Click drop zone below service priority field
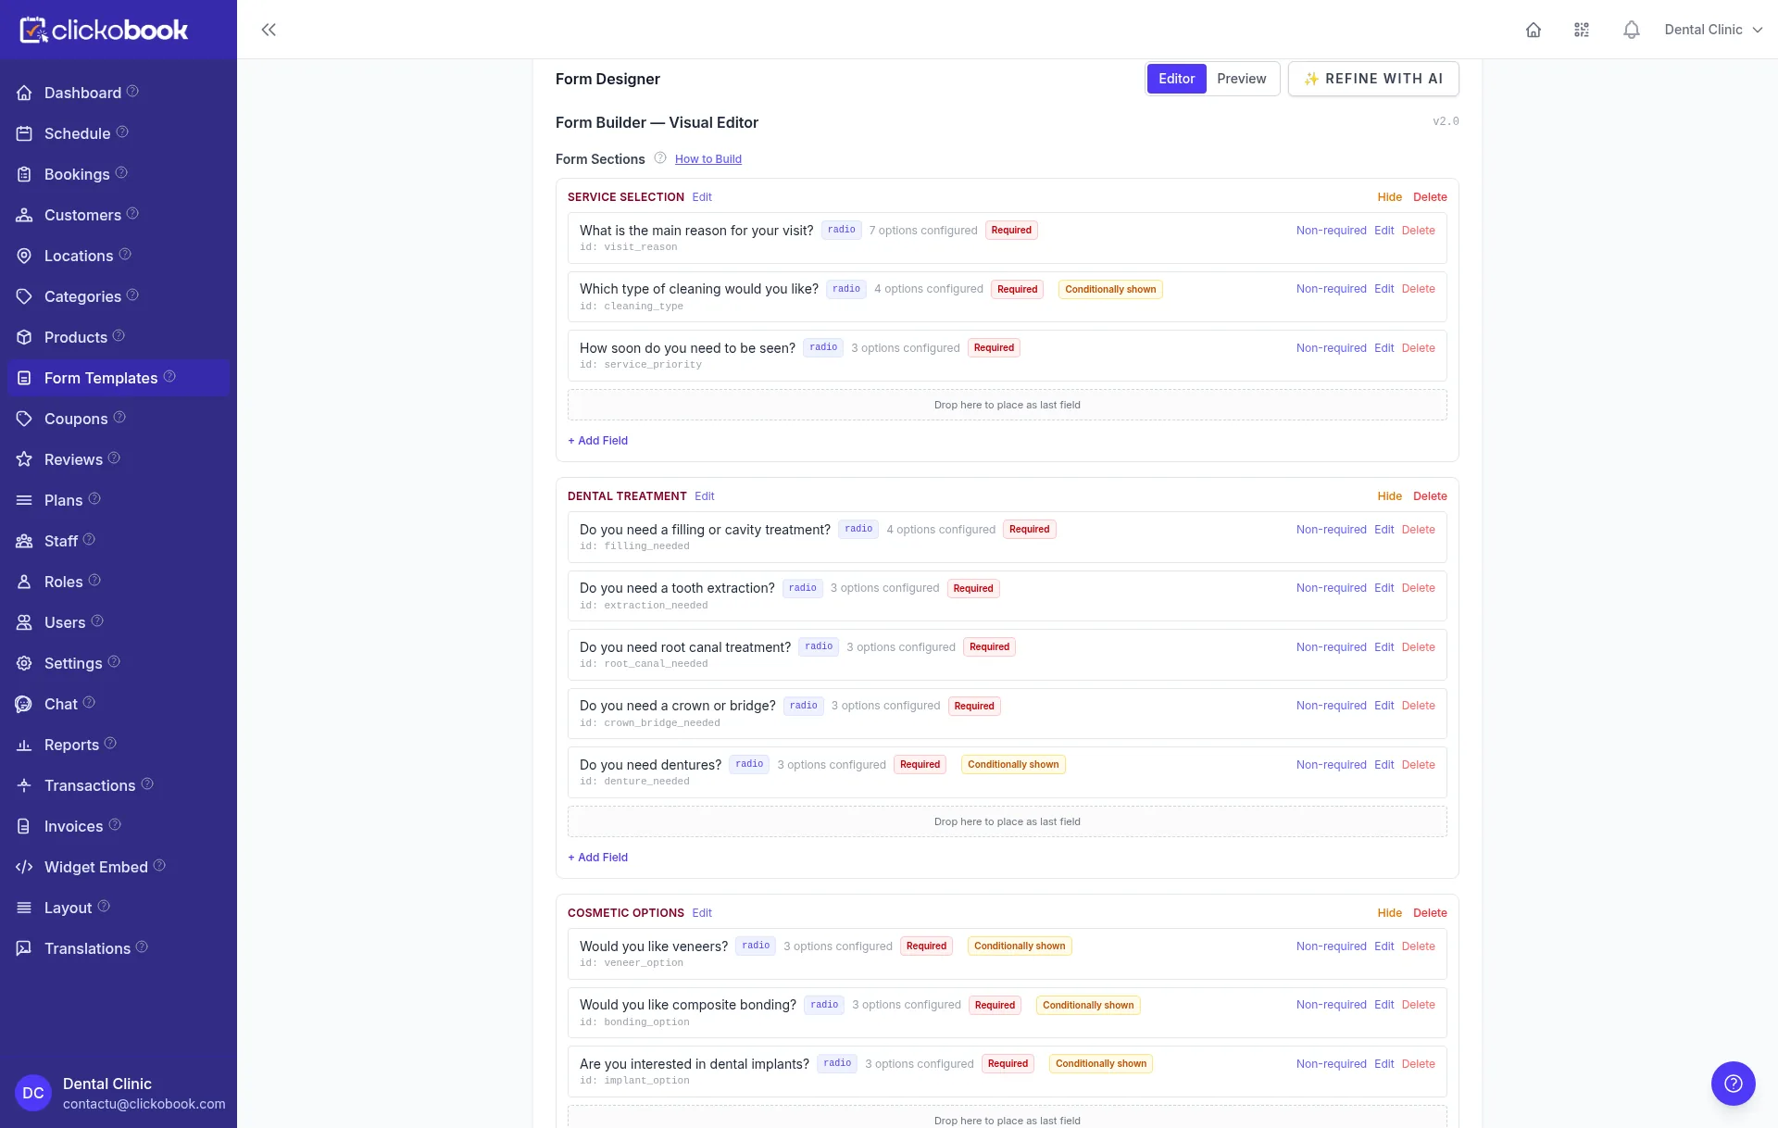1778x1128 pixels. coord(1007,405)
